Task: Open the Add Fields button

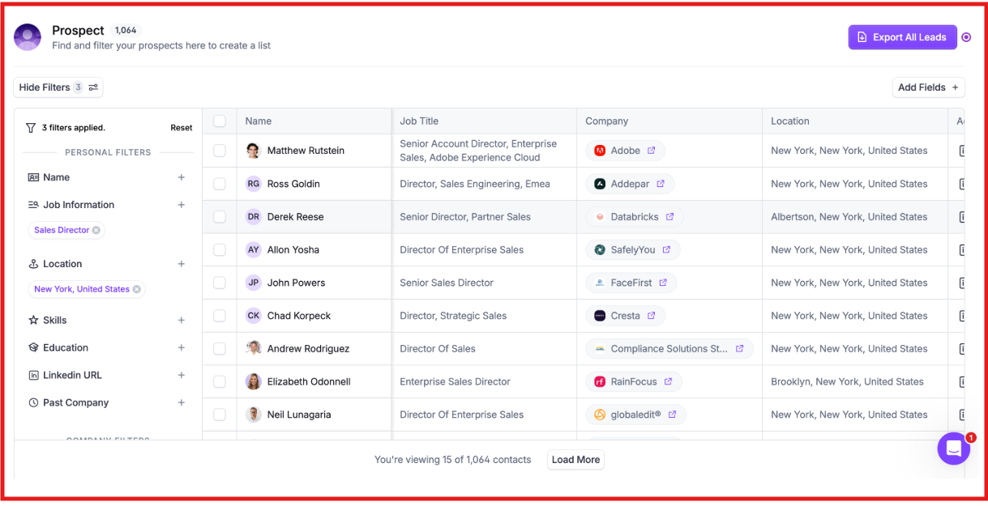Action: pos(929,87)
